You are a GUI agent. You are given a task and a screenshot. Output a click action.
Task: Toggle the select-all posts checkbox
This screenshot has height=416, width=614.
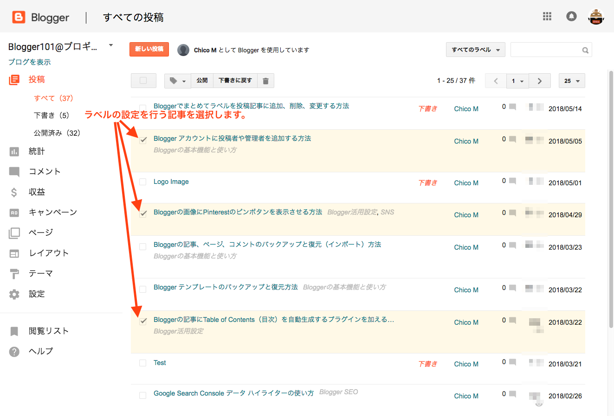(x=143, y=81)
